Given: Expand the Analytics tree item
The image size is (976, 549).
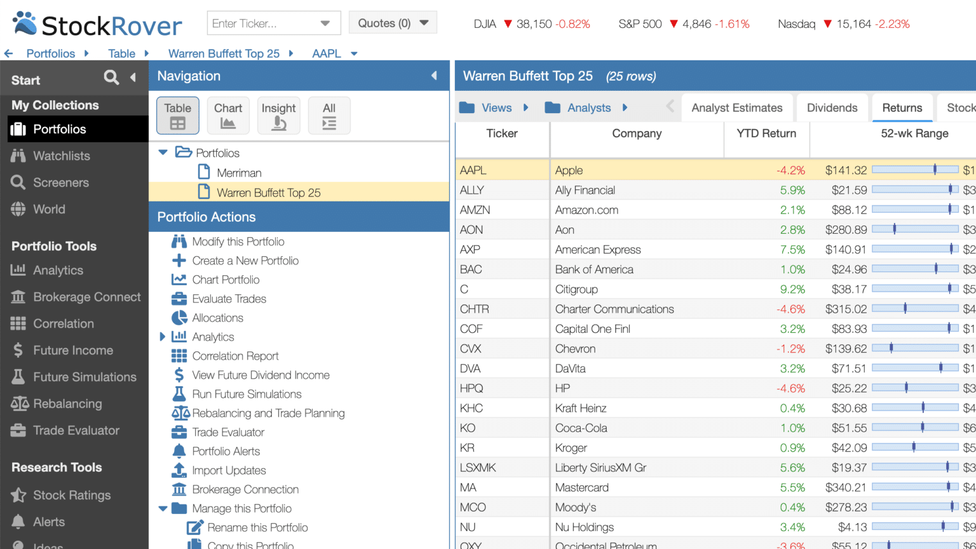Looking at the screenshot, I should [x=163, y=337].
